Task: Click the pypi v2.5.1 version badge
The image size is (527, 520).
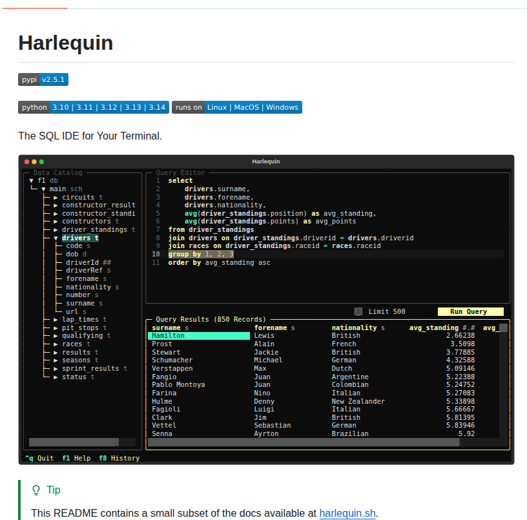Action: pyautogui.click(x=43, y=79)
